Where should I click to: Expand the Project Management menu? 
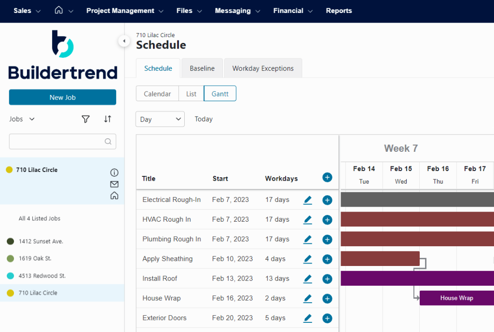(x=125, y=11)
